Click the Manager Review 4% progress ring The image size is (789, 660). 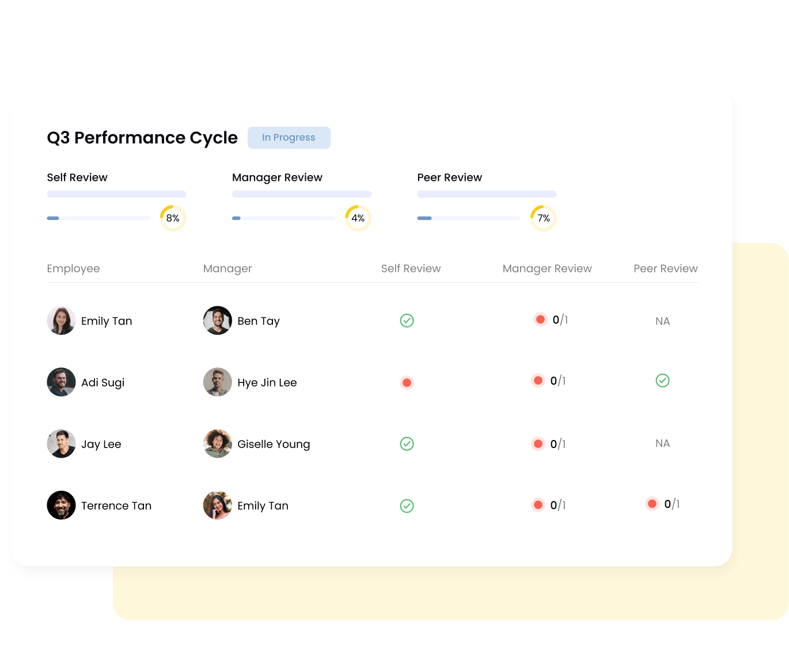pos(358,218)
